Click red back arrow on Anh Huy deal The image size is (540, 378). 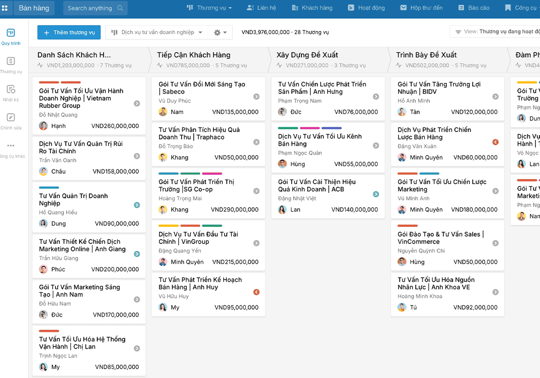click(x=256, y=292)
